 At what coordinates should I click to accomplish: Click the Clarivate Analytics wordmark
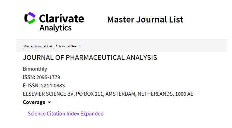click(x=61, y=22)
